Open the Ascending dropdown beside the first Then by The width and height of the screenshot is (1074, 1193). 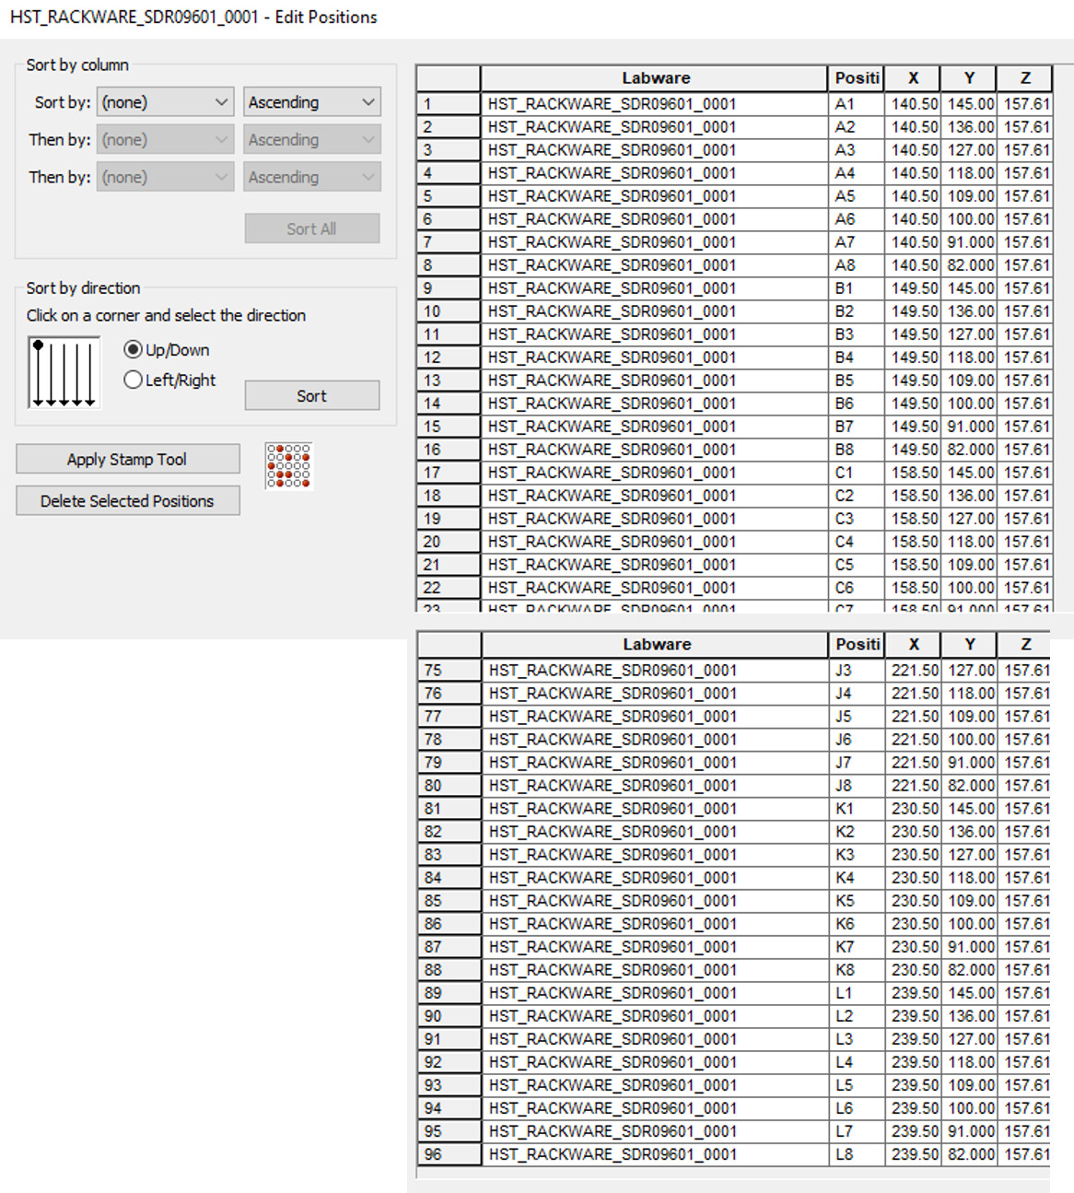pyautogui.click(x=312, y=140)
